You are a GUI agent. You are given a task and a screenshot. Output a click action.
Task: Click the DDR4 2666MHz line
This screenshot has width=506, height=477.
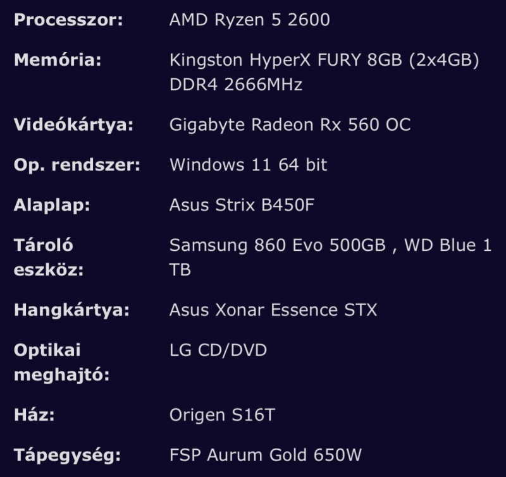coord(236,85)
